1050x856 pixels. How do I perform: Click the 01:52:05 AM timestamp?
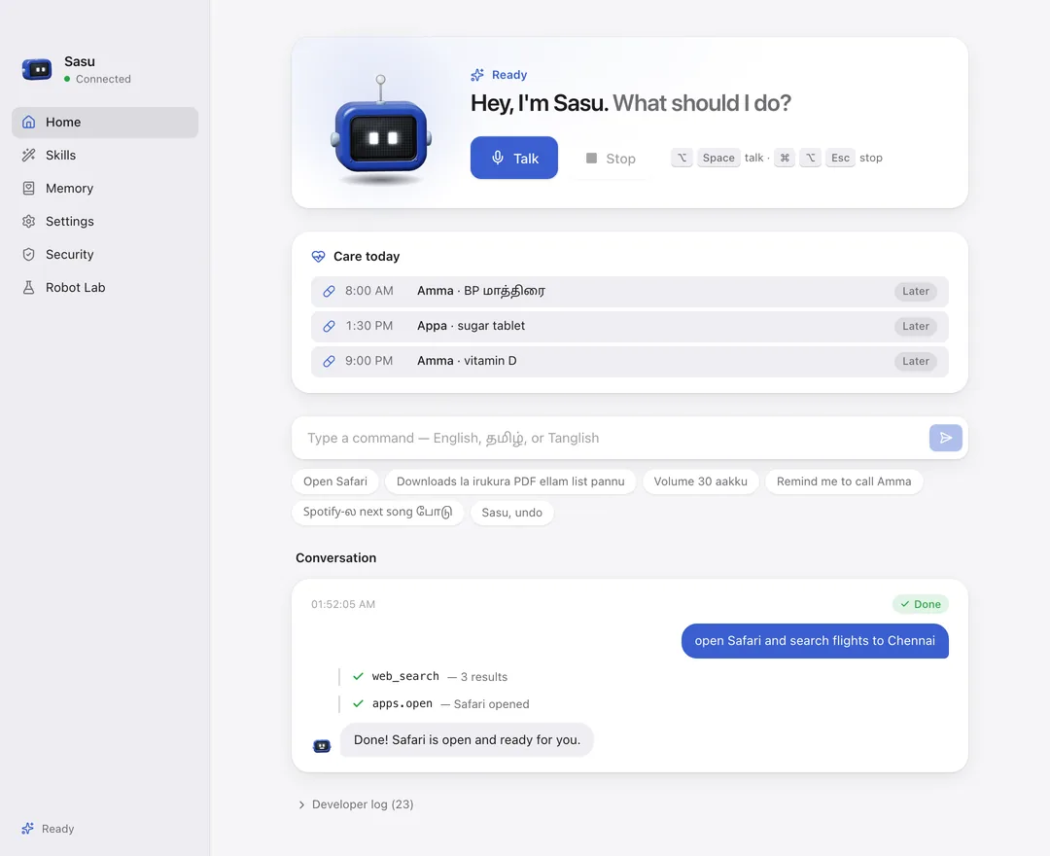[x=343, y=604]
